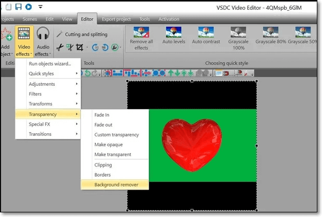The height and width of the screenshot is (217, 322).
Task: Click the save icon in title bar
Action: [x=18, y=7]
